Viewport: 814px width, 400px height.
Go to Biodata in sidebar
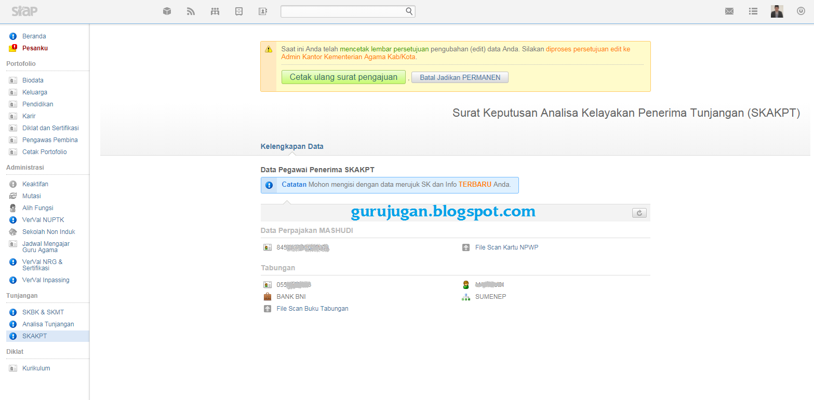[x=33, y=80]
